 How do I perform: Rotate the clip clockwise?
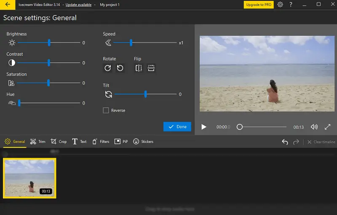tap(108, 68)
